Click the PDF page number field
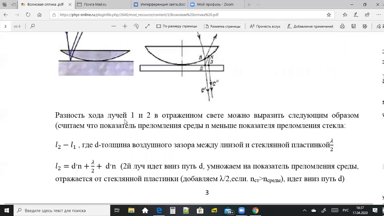Viewport: 384px width, 216px height. click(5, 26)
